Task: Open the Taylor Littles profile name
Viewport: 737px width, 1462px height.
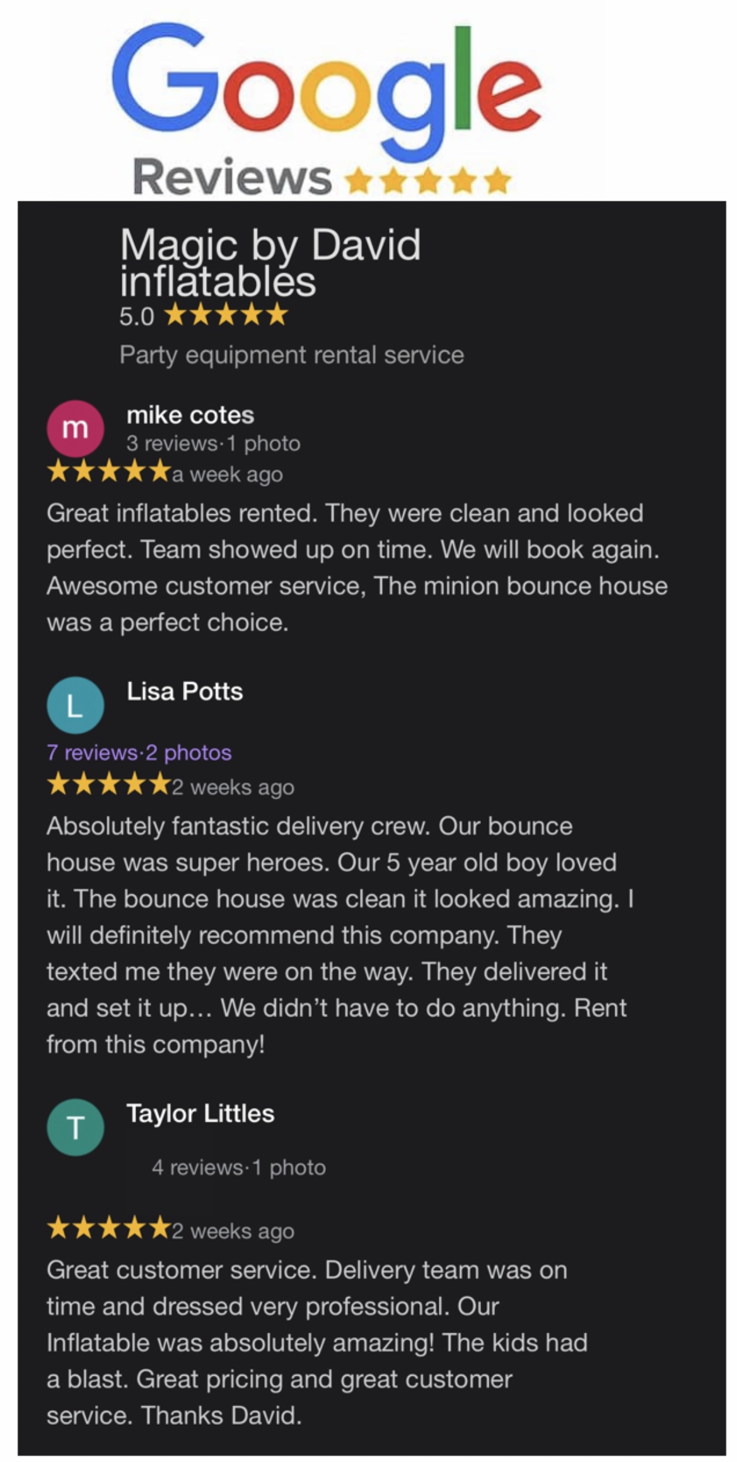Action: [x=200, y=1113]
